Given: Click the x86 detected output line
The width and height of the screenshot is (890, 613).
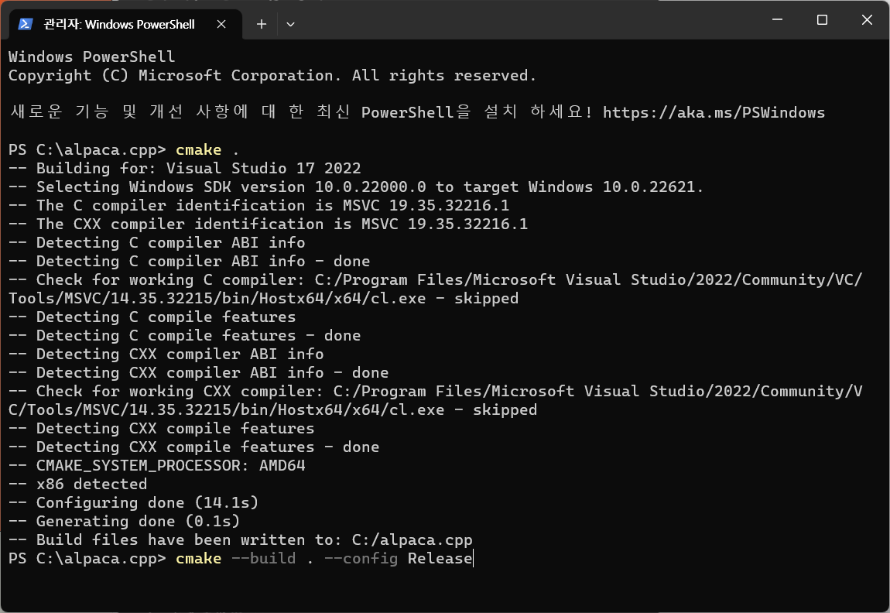Looking at the screenshot, I should (77, 485).
